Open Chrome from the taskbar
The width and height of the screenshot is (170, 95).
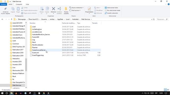tap(44, 93)
